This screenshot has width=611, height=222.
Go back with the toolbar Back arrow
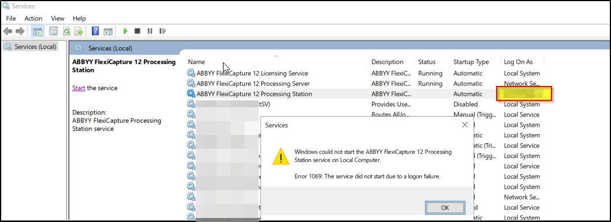pyautogui.click(x=8, y=31)
